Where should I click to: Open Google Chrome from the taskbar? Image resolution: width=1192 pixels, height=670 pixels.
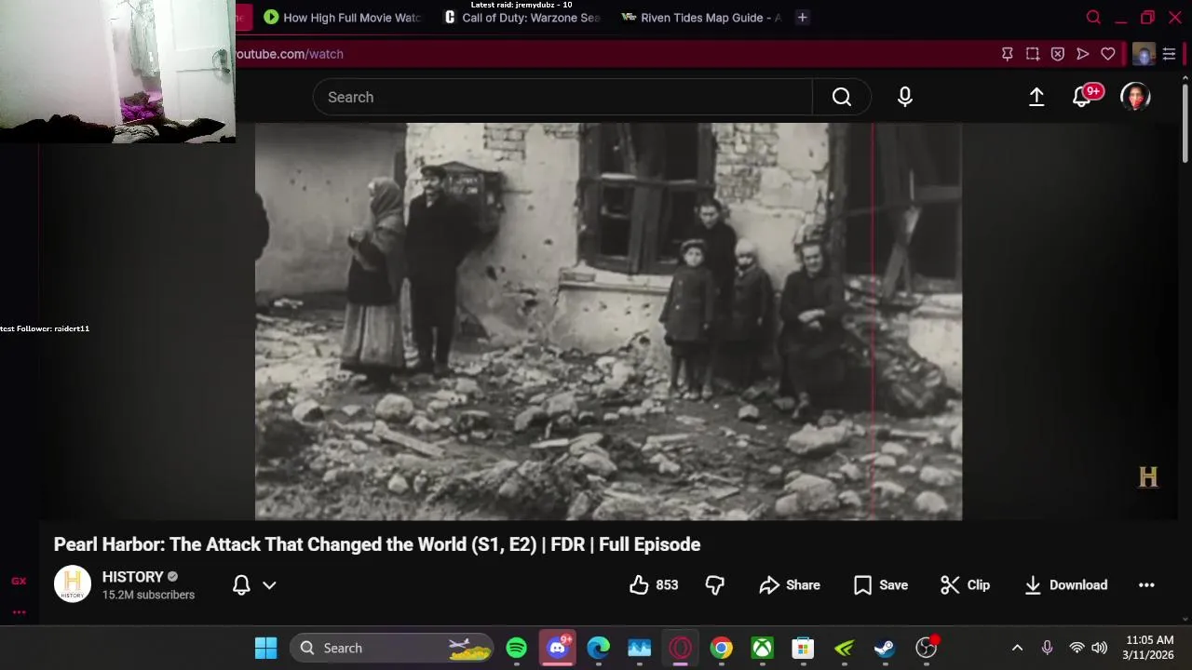tap(722, 648)
